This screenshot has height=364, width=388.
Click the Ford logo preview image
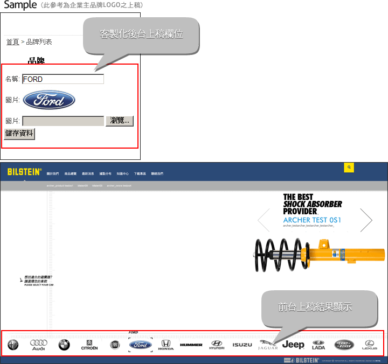pos(49,100)
